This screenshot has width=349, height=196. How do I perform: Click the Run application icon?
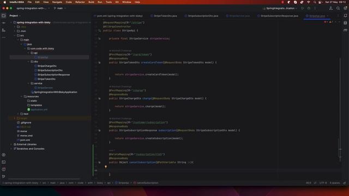(302, 8)
